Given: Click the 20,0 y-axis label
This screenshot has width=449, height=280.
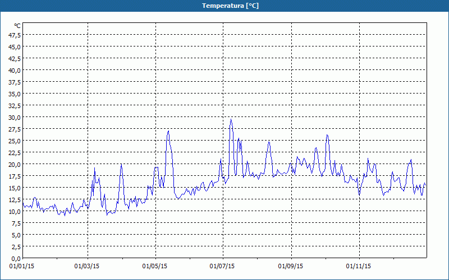Looking at the screenshot, I should coord(15,165).
